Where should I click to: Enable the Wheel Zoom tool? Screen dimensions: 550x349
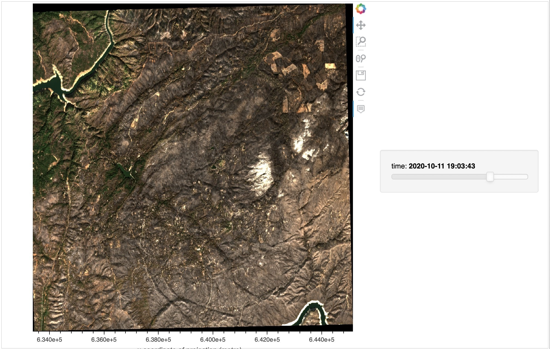pyautogui.click(x=361, y=58)
